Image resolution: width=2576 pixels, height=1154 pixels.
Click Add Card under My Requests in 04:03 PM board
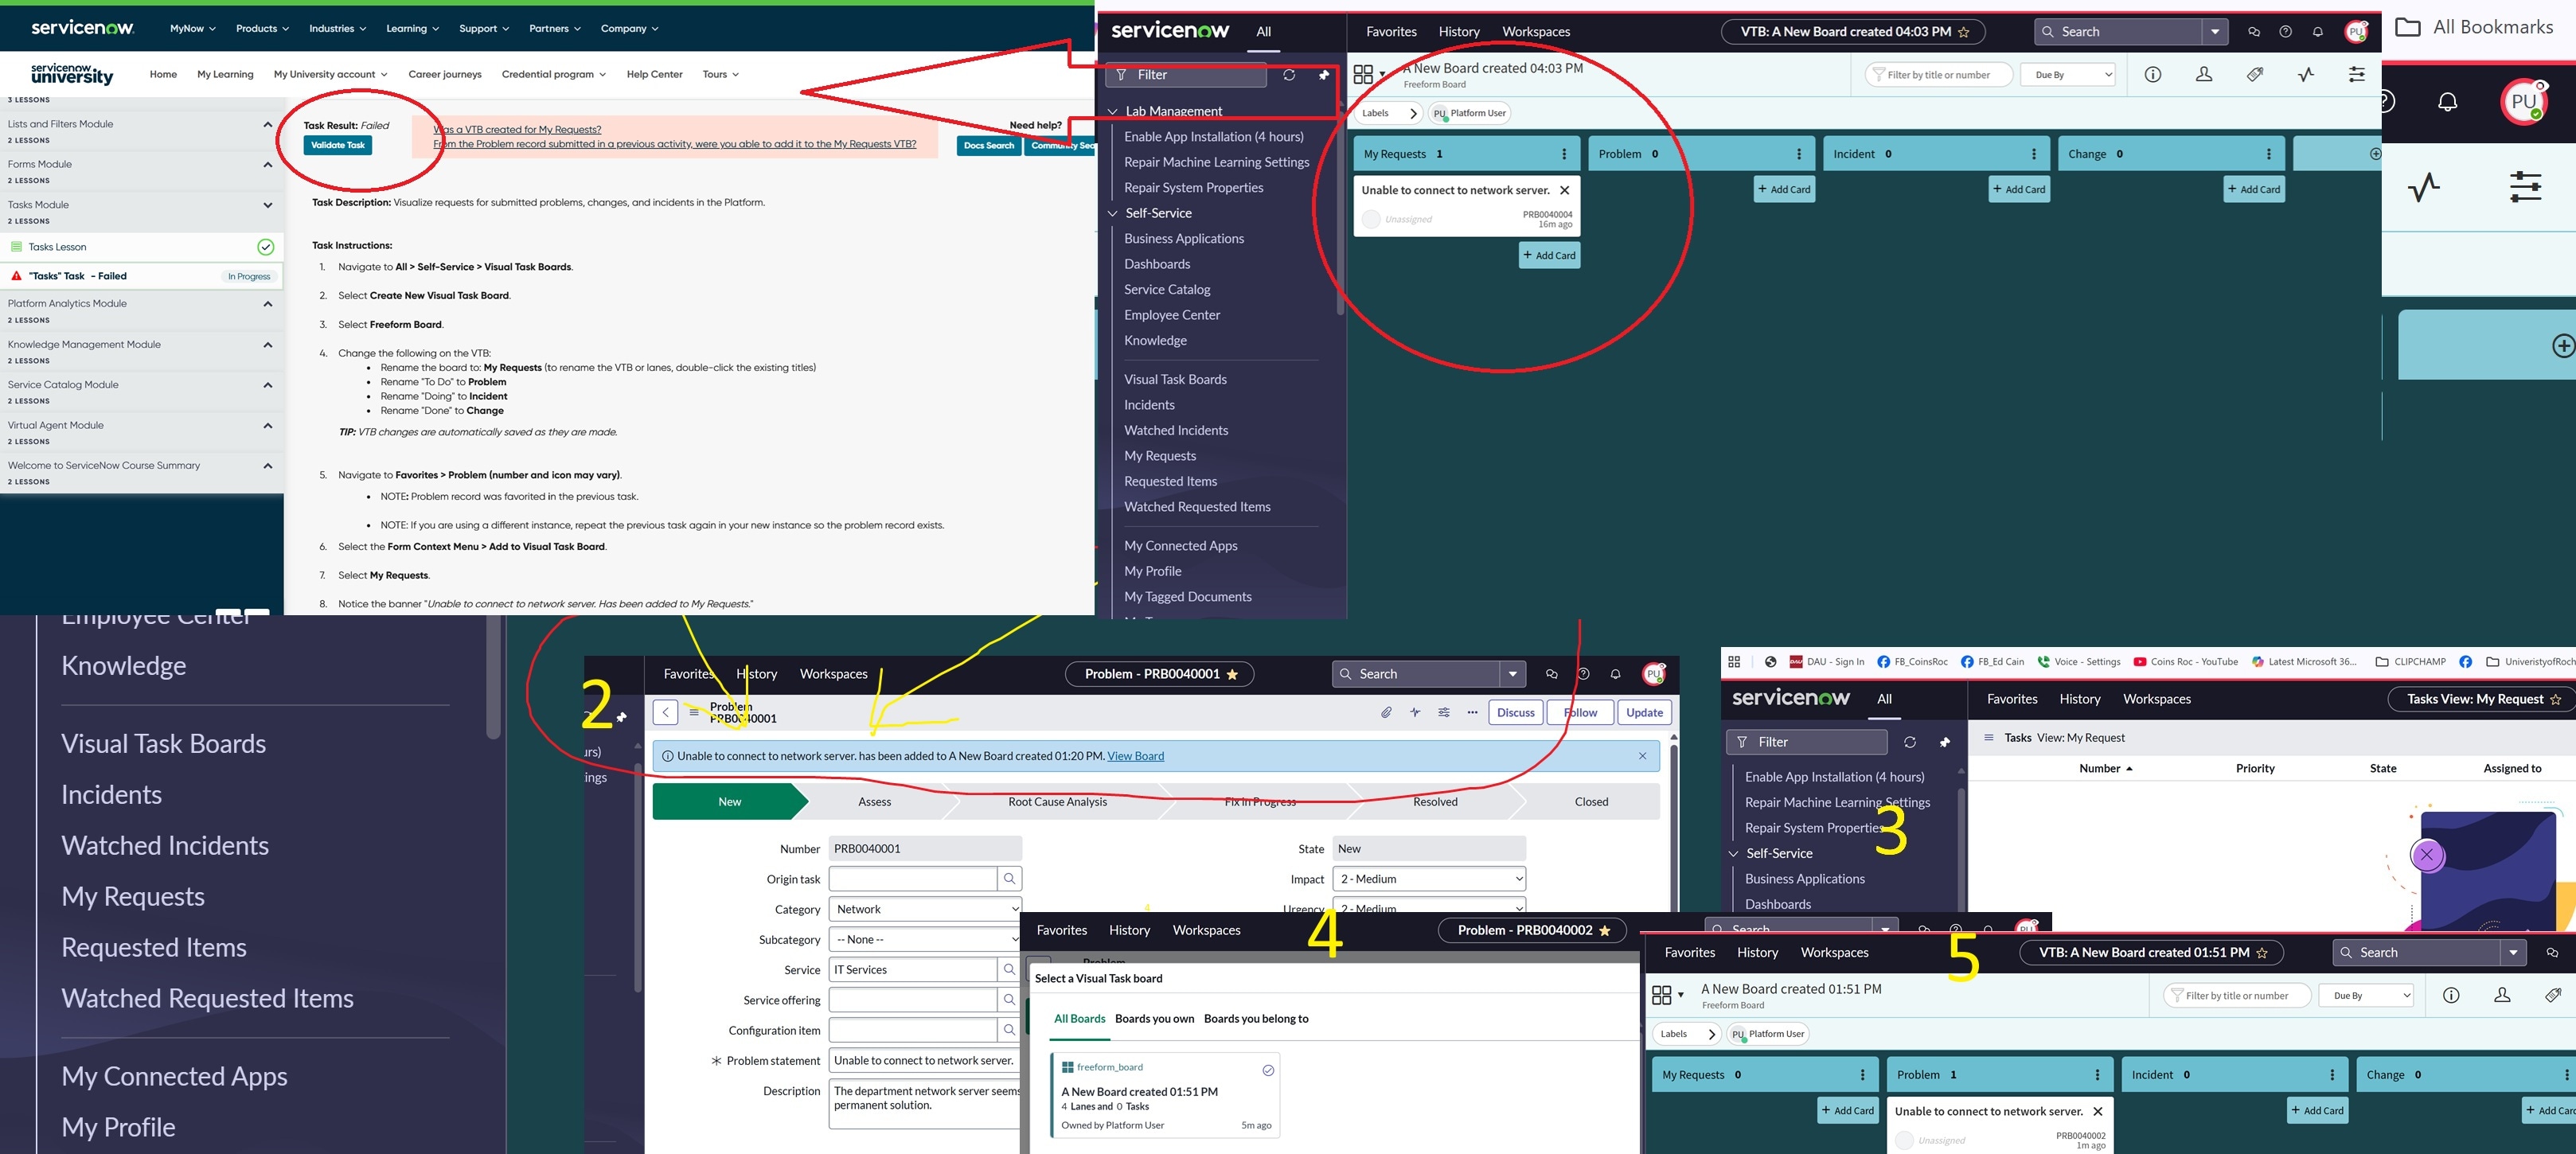(x=1549, y=255)
